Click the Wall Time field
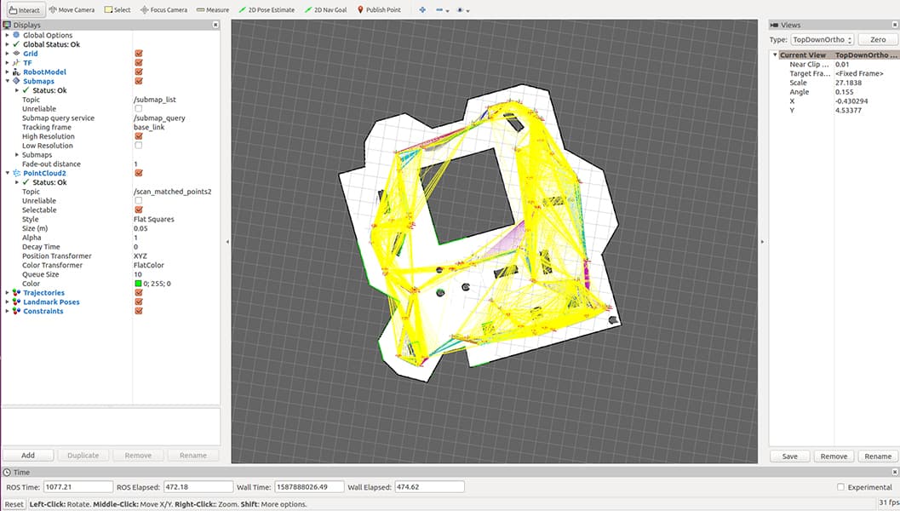This screenshot has width=900, height=511. 309,487
